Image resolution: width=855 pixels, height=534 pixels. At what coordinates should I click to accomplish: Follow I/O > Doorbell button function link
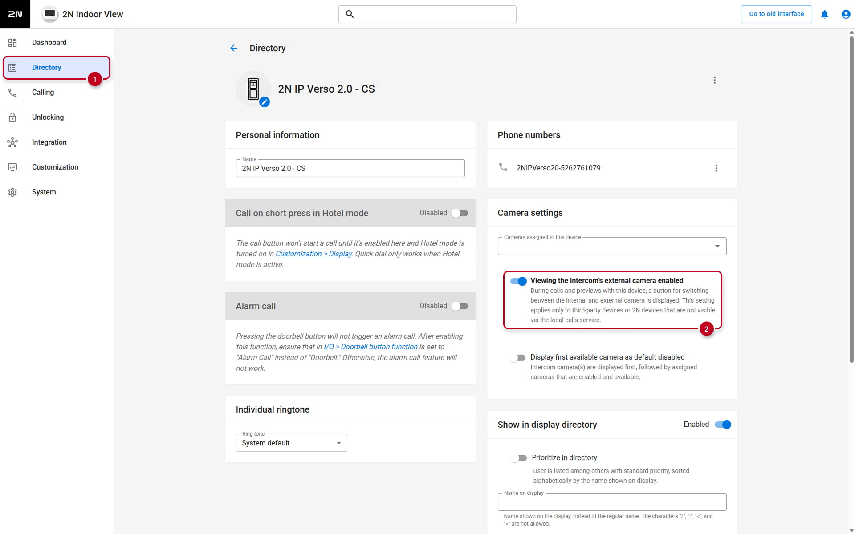(370, 347)
